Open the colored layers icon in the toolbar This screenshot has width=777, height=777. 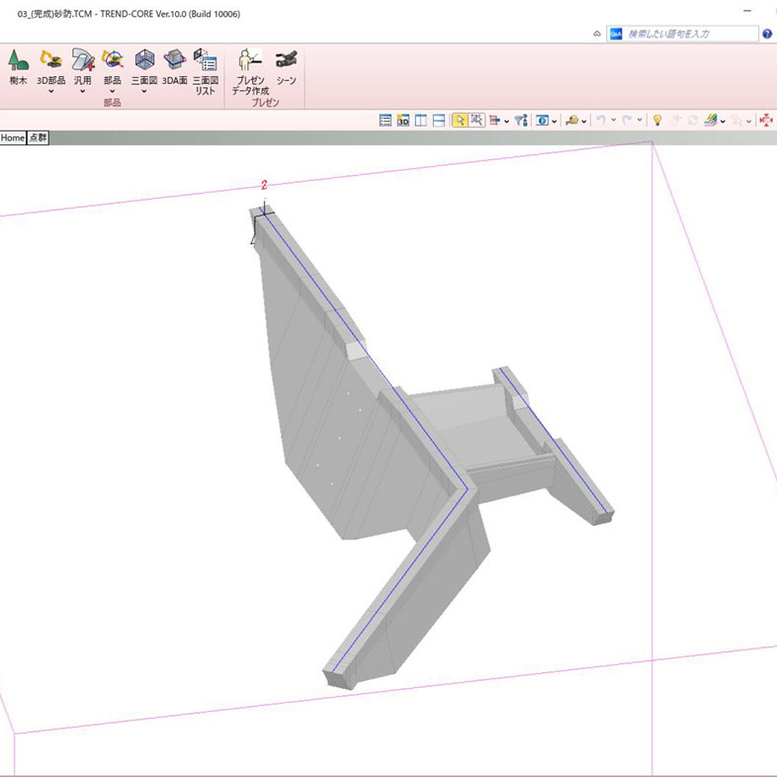click(x=710, y=121)
